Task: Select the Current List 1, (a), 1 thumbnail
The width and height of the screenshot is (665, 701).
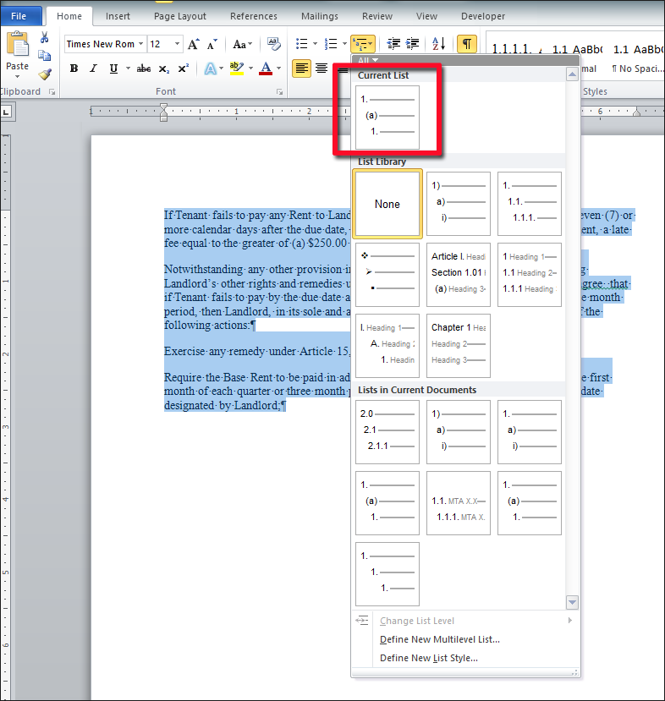Action: [x=387, y=118]
